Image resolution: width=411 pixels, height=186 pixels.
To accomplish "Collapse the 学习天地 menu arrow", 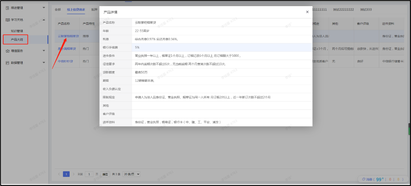I will [x=44, y=20].
